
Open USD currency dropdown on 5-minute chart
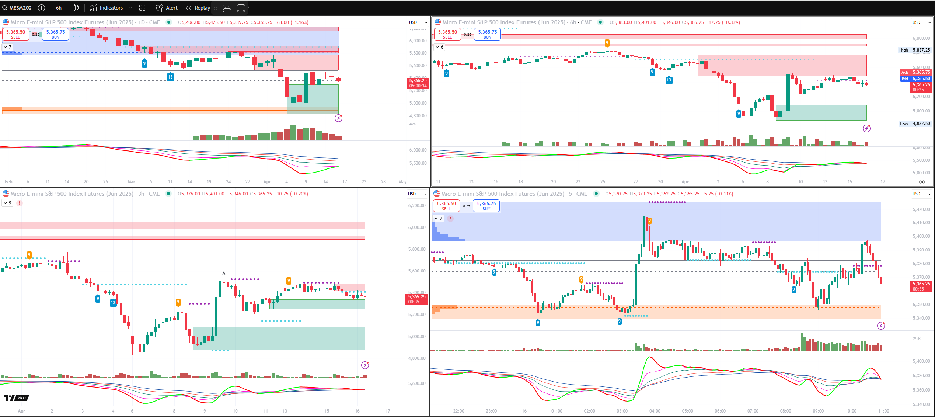click(921, 194)
